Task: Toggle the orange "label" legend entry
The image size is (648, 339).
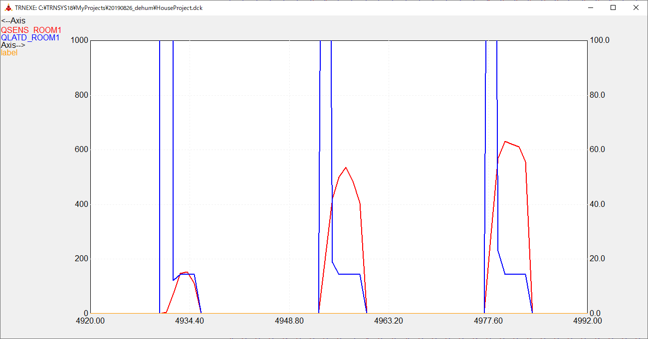Action: point(9,52)
